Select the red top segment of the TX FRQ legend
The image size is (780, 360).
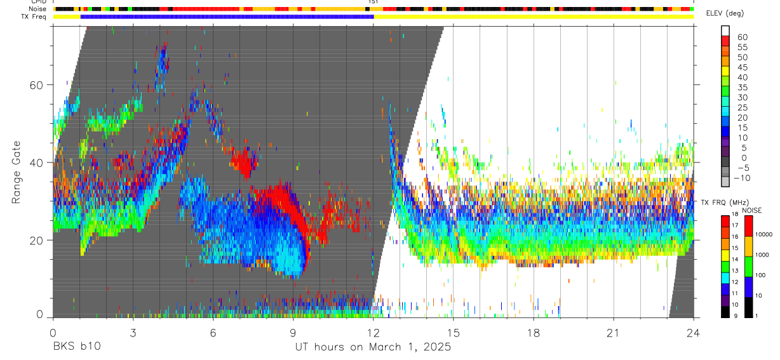click(725, 222)
